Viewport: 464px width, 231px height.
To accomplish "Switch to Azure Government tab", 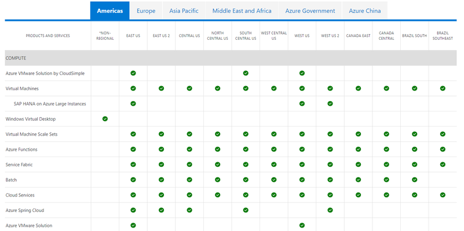I will (310, 11).
